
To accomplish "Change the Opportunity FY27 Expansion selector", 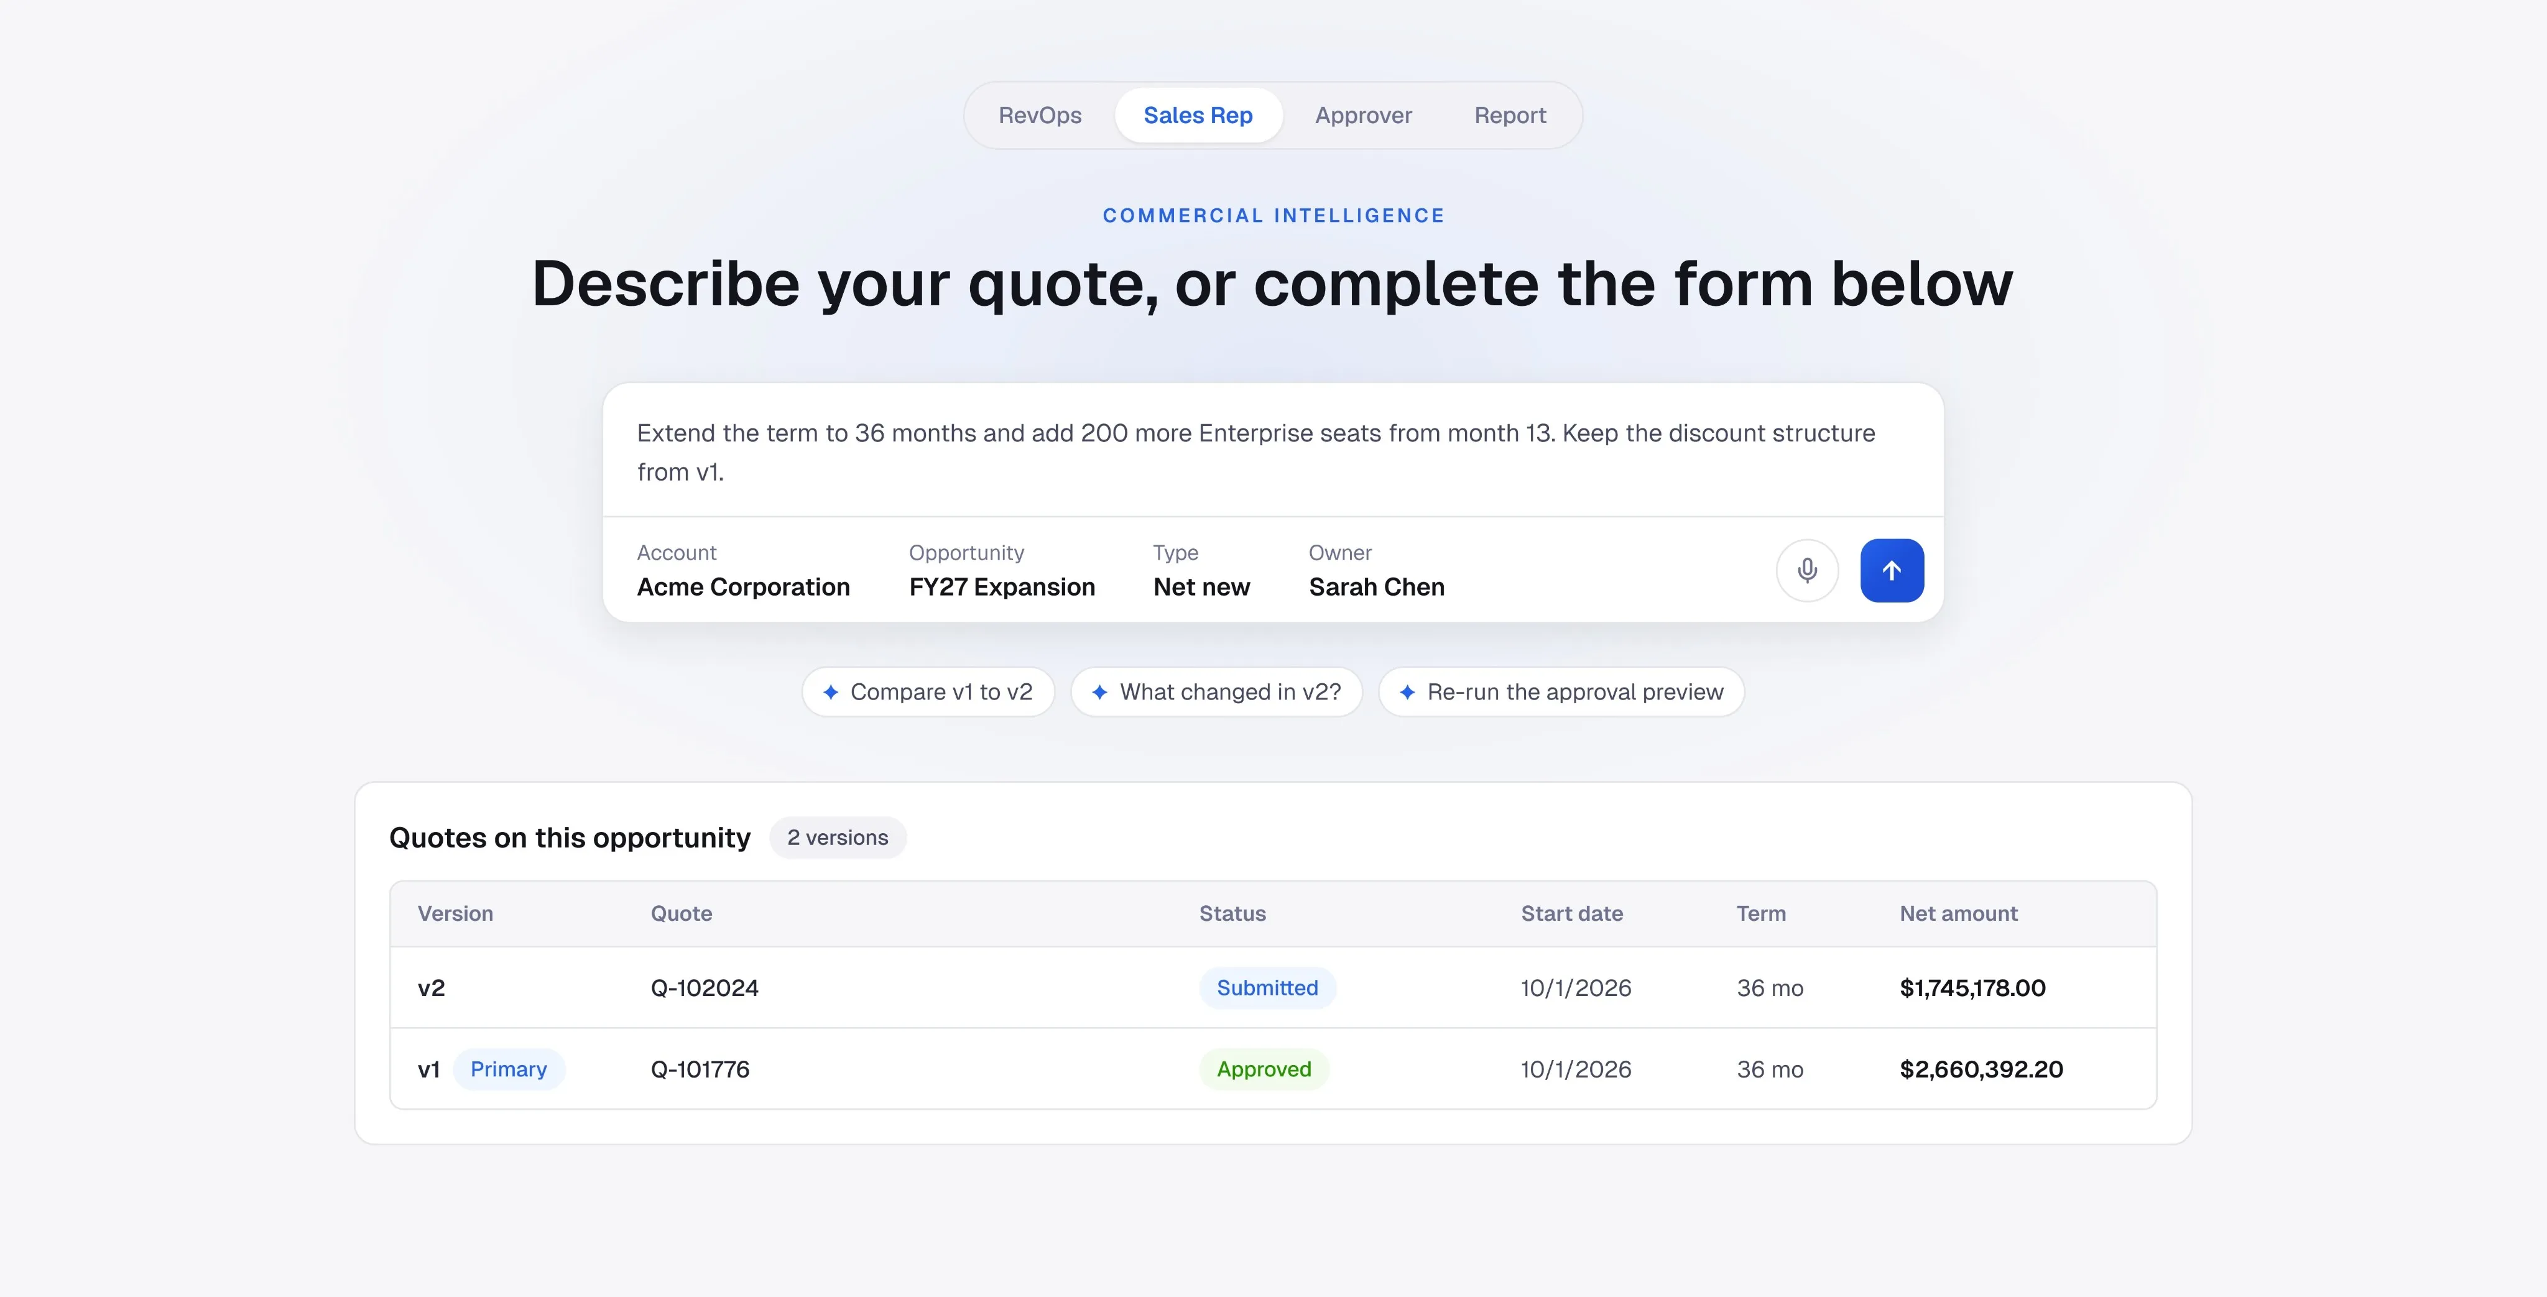I will pos(1002,570).
